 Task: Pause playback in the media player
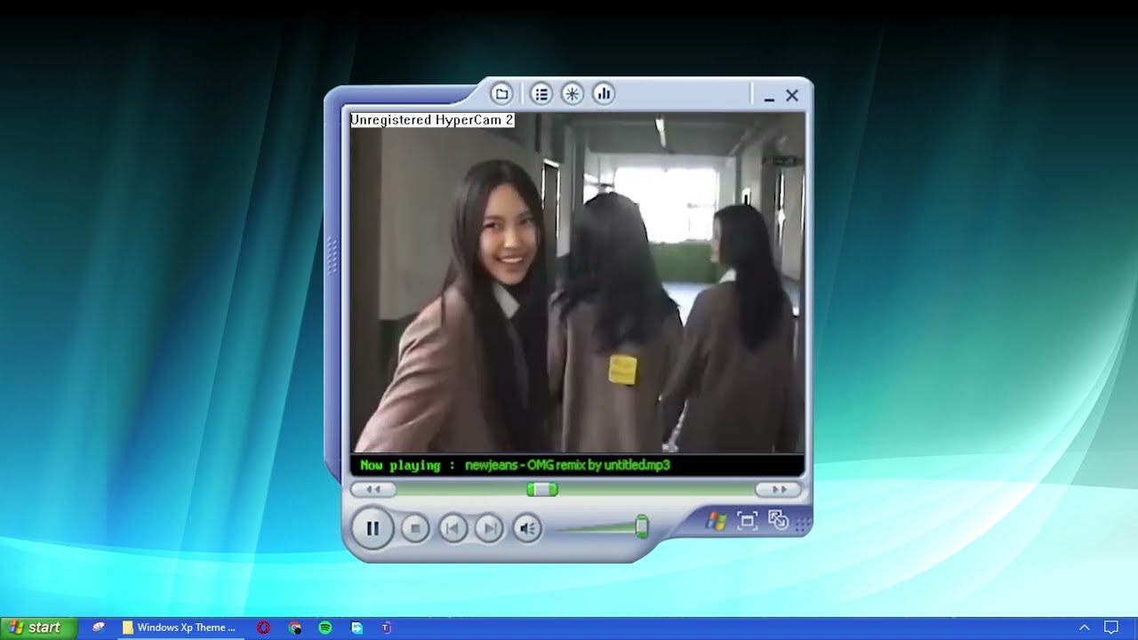coord(373,529)
